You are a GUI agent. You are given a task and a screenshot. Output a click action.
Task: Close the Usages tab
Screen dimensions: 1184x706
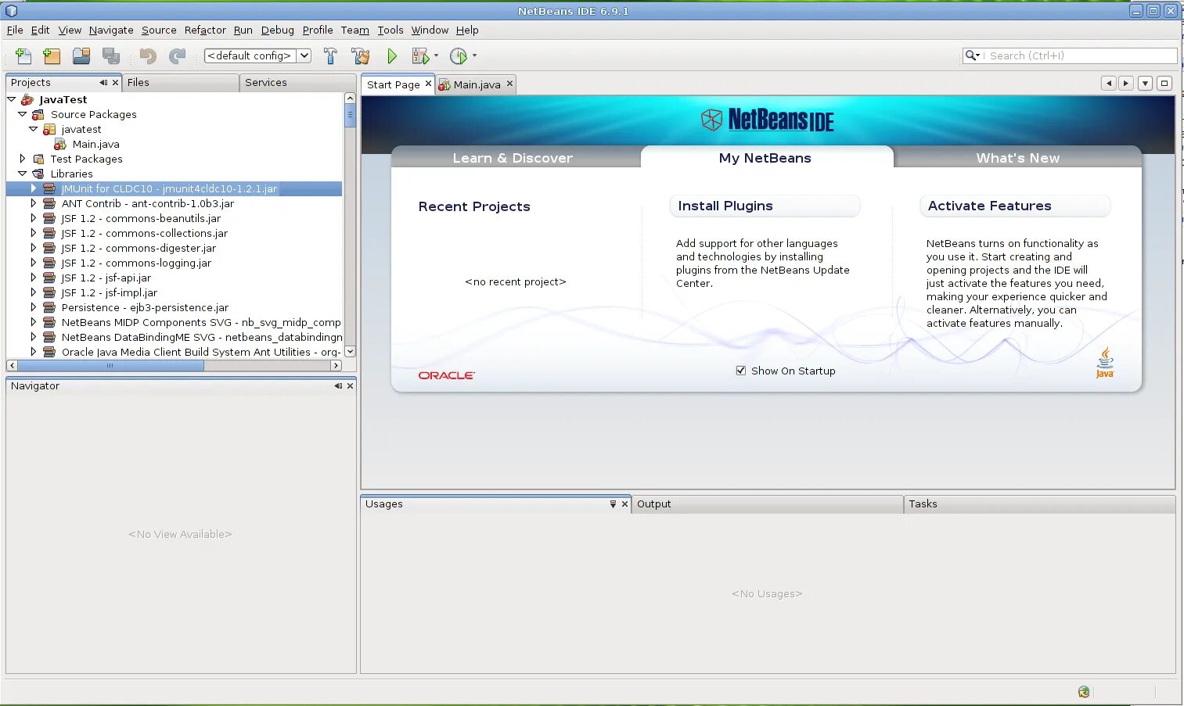click(624, 504)
